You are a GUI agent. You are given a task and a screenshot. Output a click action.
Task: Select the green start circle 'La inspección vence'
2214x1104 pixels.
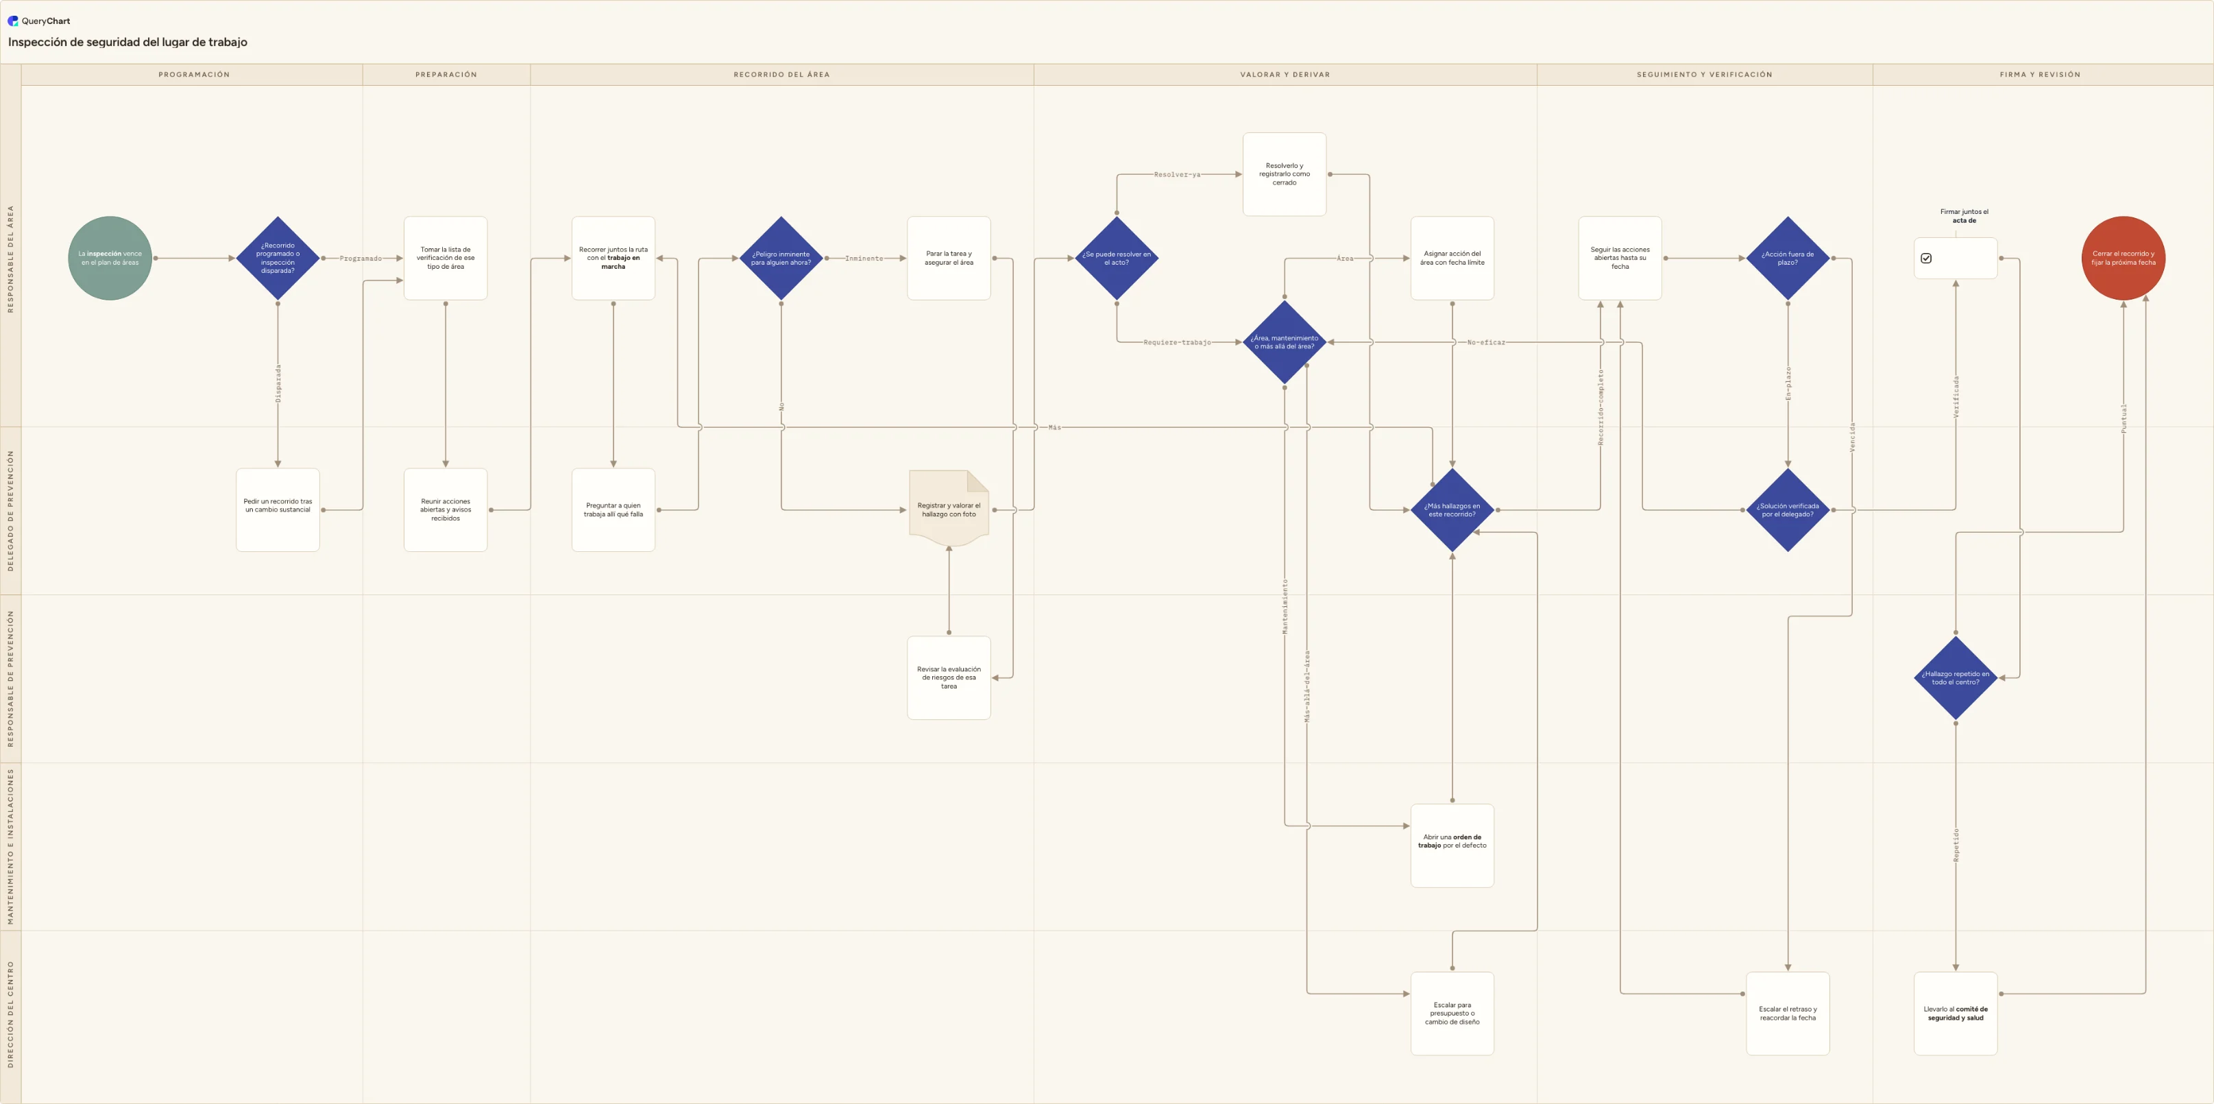pos(110,258)
